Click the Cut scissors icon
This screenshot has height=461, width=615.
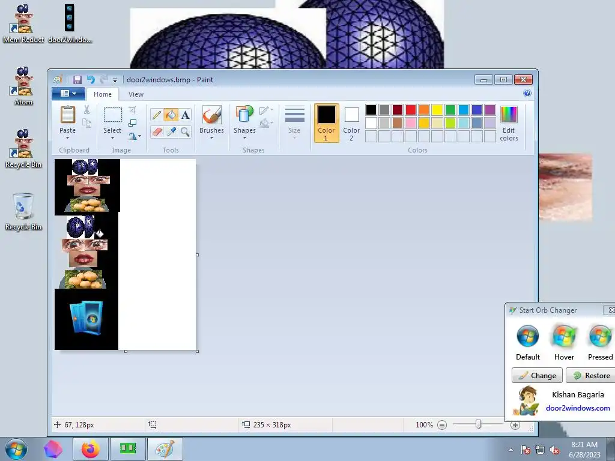(x=86, y=110)
